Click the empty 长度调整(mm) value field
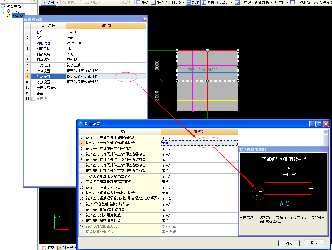The width and height of the screenshot is (332, 250). pyautogui.click(x=106, y=87)
